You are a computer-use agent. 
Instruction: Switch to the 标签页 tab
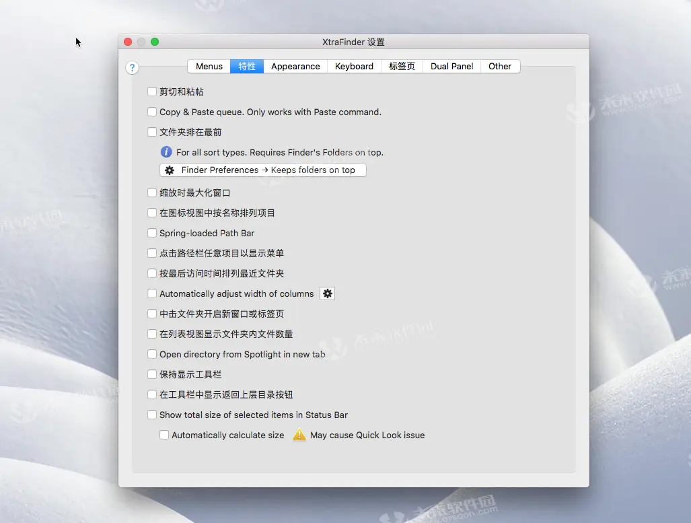coord(402,66)
